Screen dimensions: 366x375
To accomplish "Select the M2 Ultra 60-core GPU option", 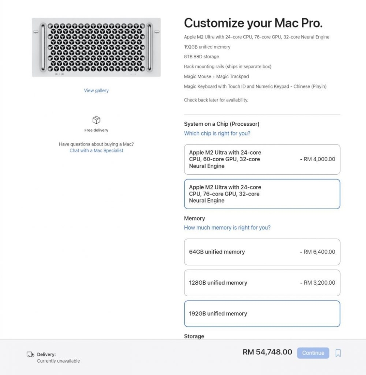I will click(262, 159).
